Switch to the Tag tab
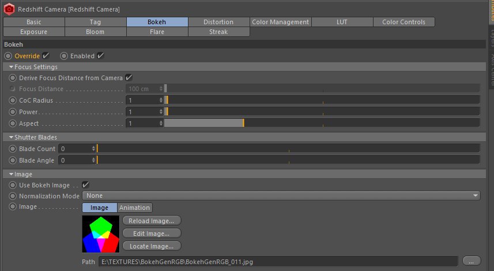Viewport: 494px width, 271px height. (x=95, y=22)
